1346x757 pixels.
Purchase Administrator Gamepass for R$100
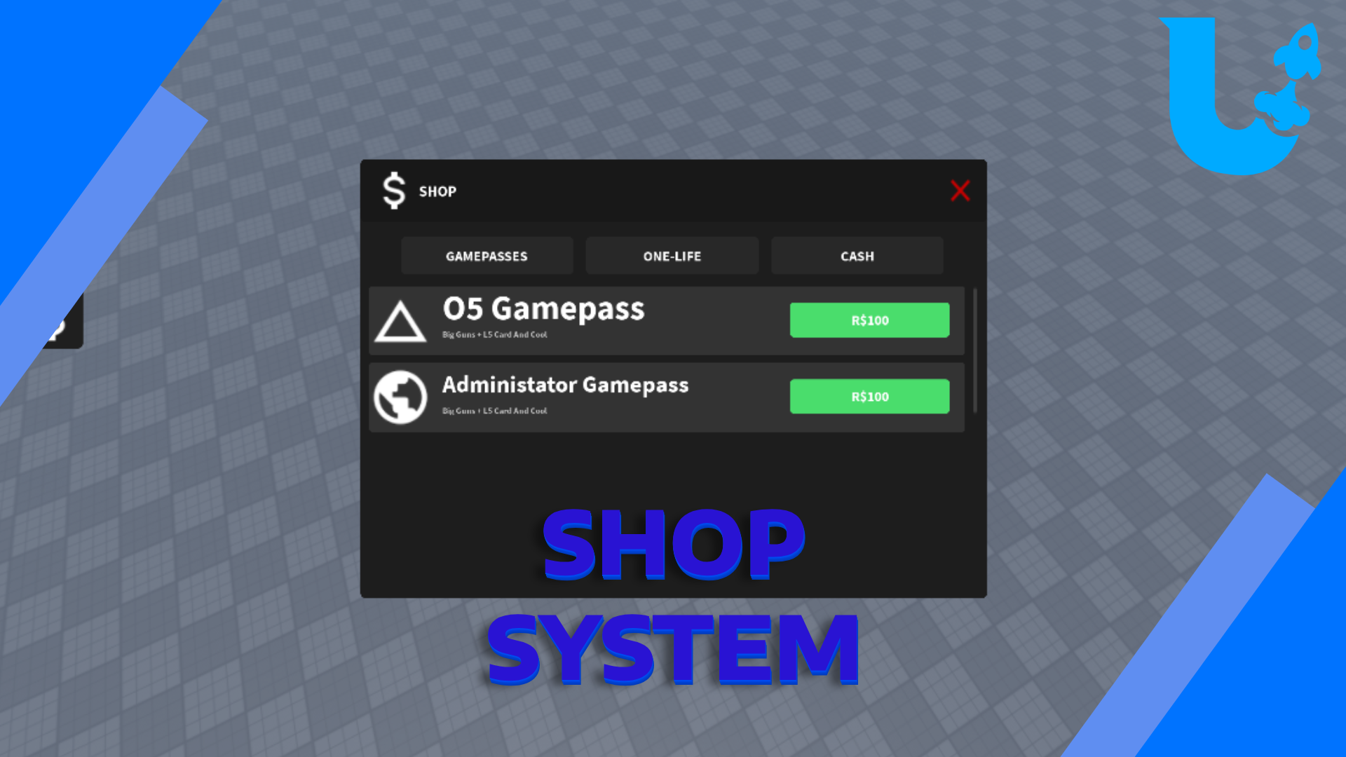(x=869, y=395)
